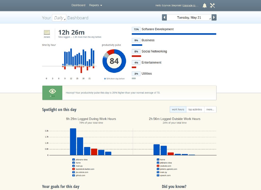
Task: Go to next day arrow
Action: (214, 17)
